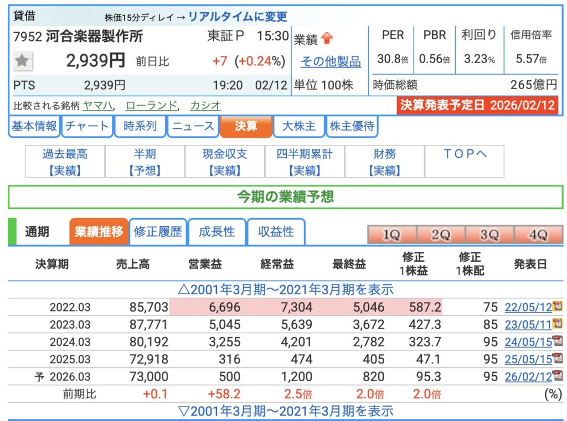Viewport: 567px width, 421px height.
Task: Show 3Q quarterly results
Action: point(489,235)
